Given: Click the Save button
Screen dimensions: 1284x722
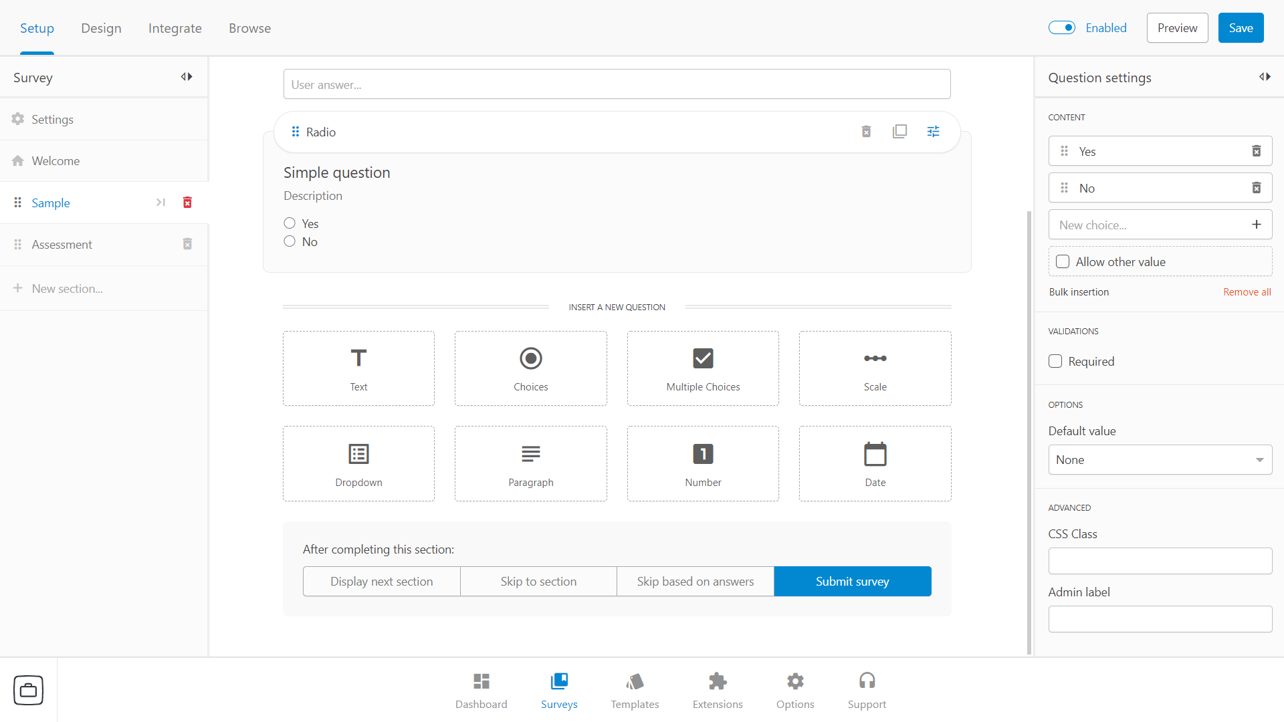Looking at the screenshot, I should pos(1241,27).
